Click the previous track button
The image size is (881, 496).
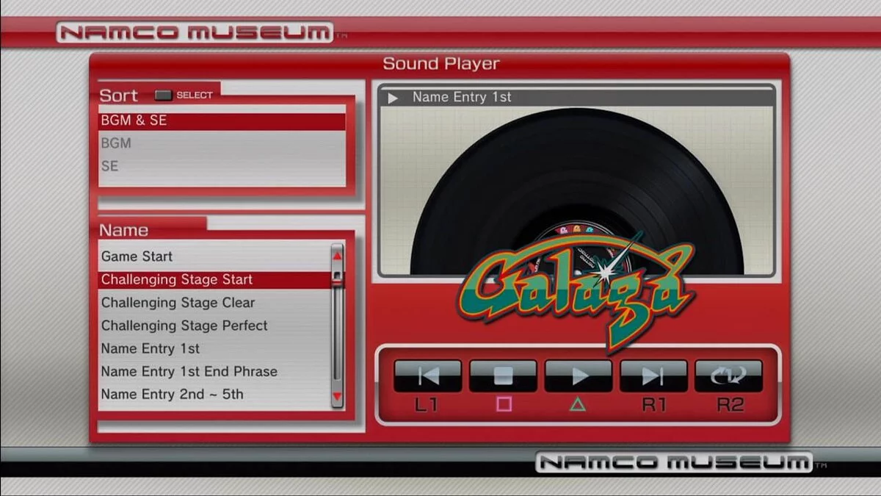click(x=428, y=375)
